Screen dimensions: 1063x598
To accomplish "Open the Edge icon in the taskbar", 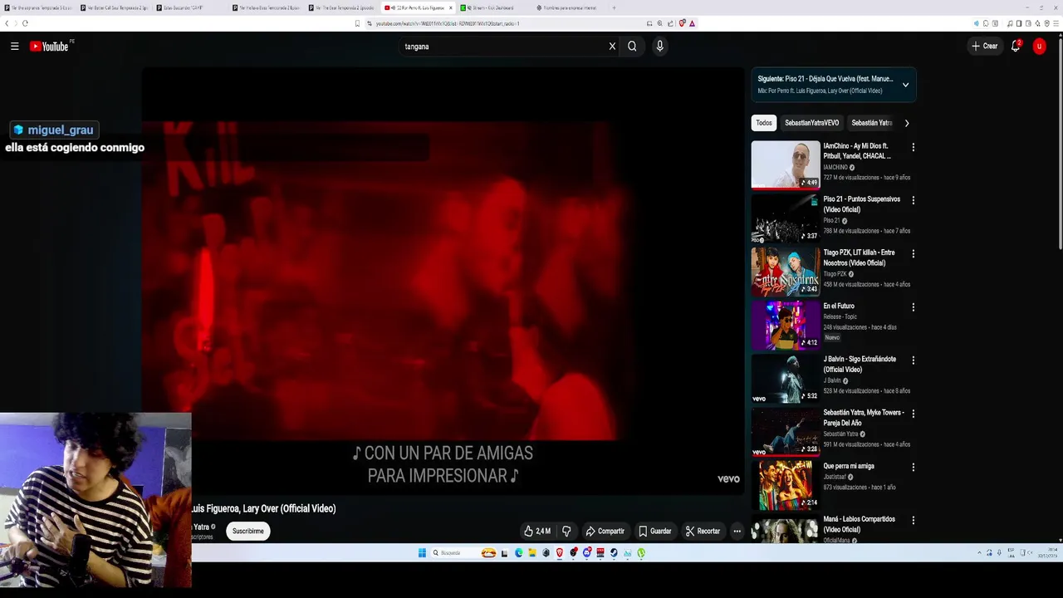I will click(x=519, y=553).
